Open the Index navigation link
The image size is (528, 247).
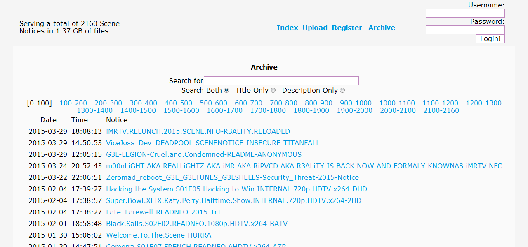[x=288, y=28]
